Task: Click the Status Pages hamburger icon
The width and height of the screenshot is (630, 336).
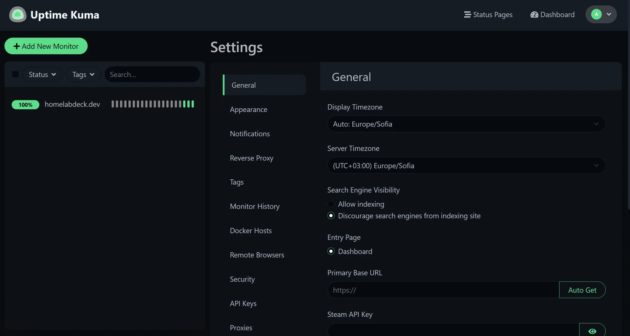Action: tap(467, 14)
